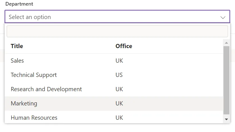The height and width of the screenshot is (132, 235).
Task: Click the US office cell for Technical Support
Action: pyautogui.click(x=119, y=75)
